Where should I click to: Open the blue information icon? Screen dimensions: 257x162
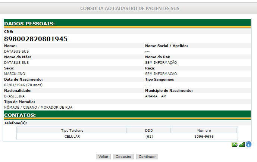[248, 144]
